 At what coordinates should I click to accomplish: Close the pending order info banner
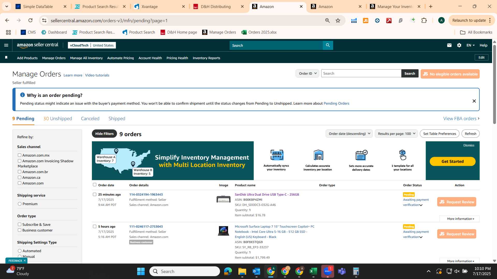tap(474, 101)
